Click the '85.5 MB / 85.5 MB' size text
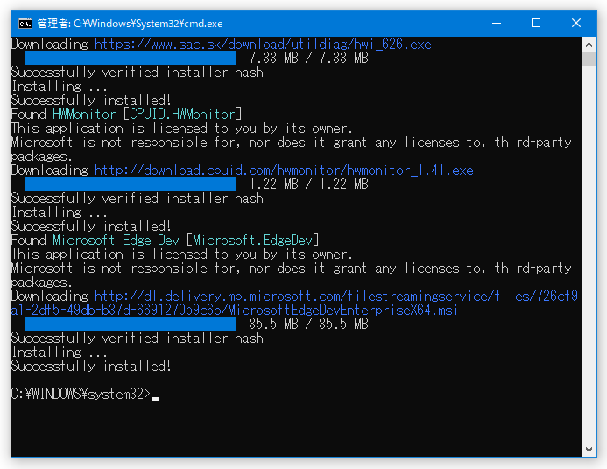Image resolution: width=607 pixels, height=469 pixels. click(x=308, y=324)
